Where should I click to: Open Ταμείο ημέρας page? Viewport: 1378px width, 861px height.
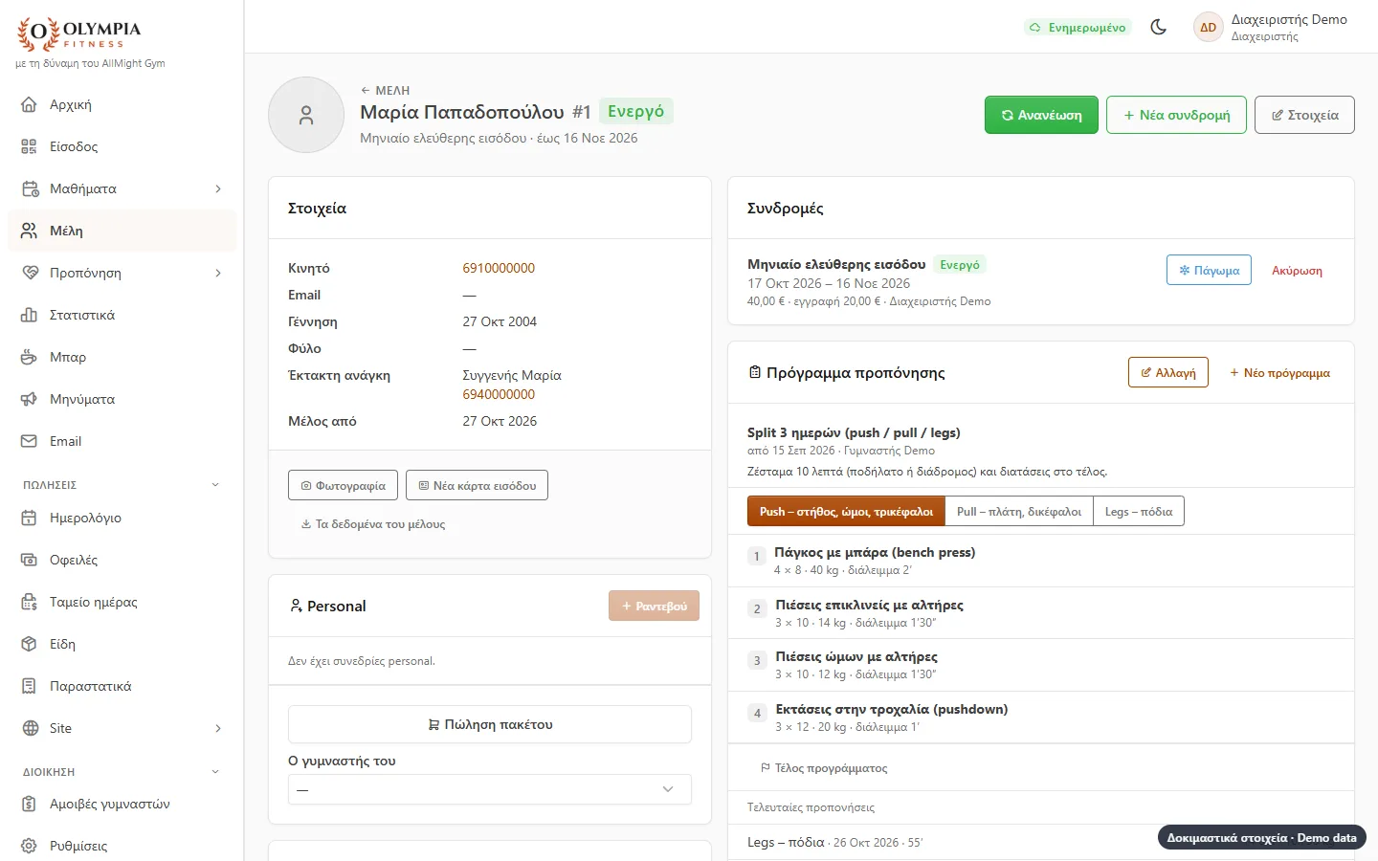[122, 602]
